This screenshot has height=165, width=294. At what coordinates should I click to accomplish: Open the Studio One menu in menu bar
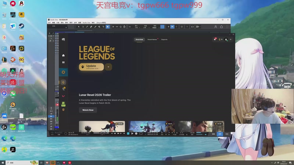tap(86, 23)
